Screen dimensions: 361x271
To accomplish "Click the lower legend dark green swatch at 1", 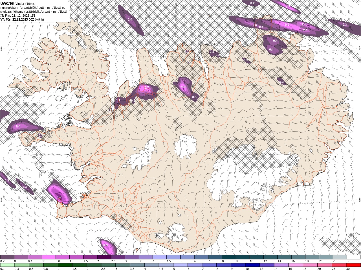I will [65, 265].
